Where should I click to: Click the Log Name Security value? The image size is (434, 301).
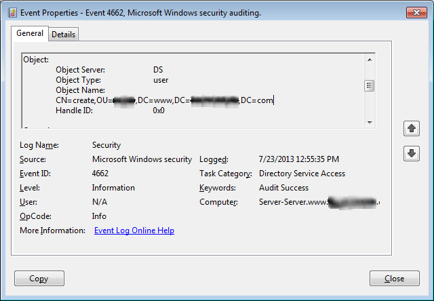(106, 145)
